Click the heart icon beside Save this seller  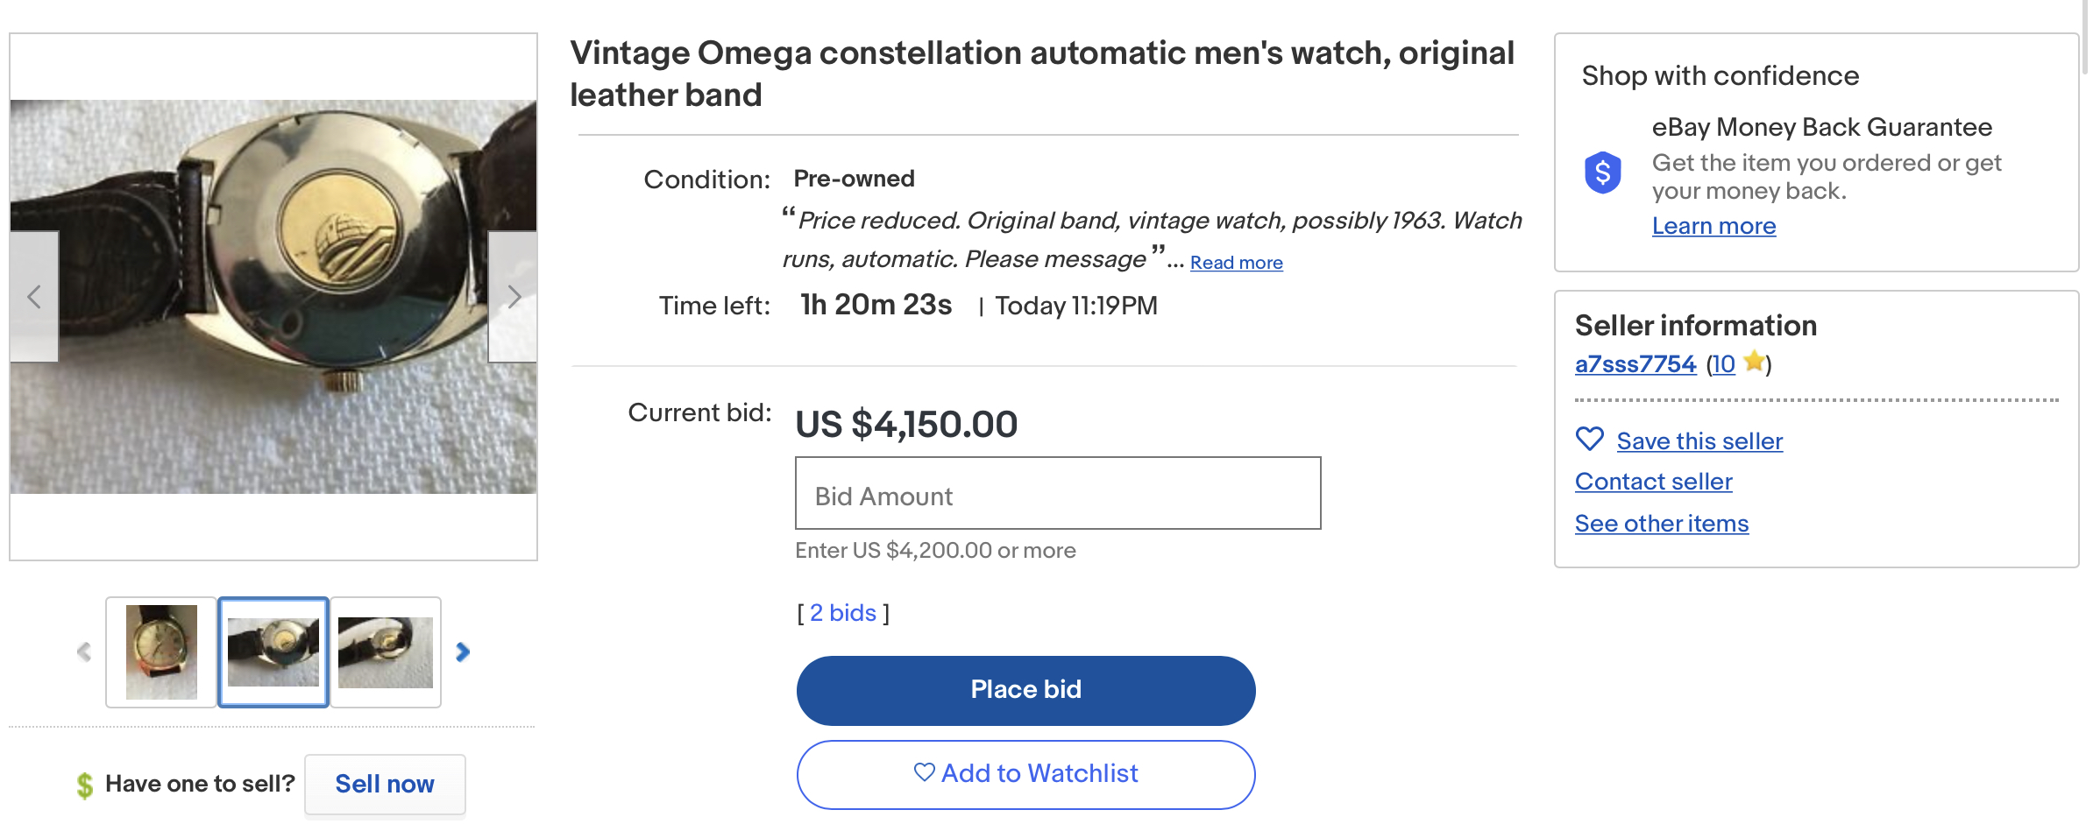[1589, 439]
